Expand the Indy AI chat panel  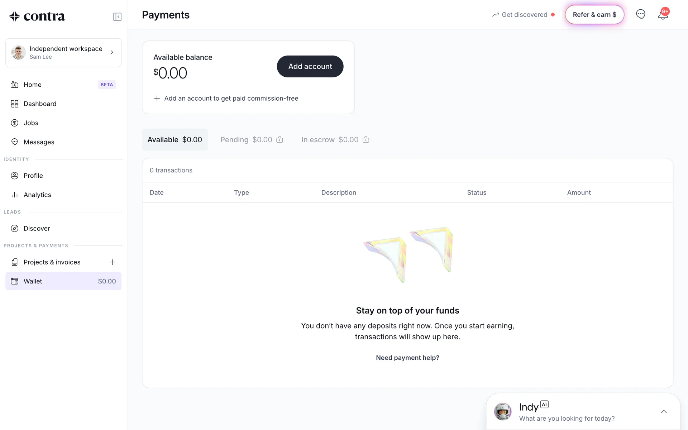coord(664,412)
